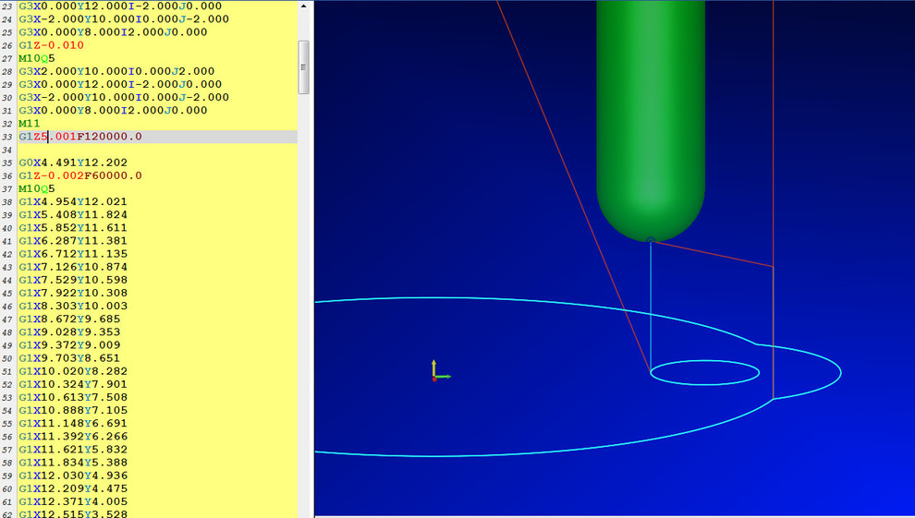Click the XYZ origin axis marker

[436, 375]
